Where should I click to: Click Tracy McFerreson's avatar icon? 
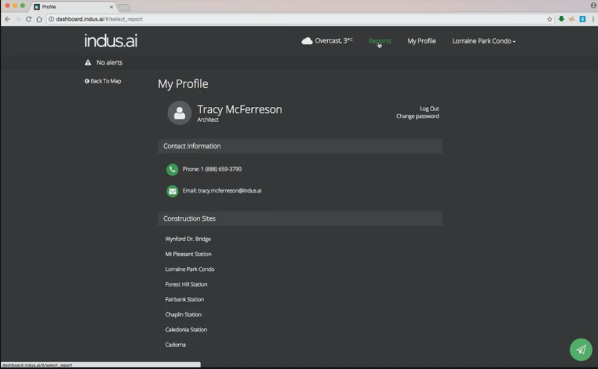coord(179,113)
